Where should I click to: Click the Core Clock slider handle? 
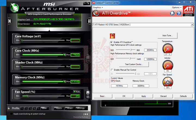coord(65,55)
